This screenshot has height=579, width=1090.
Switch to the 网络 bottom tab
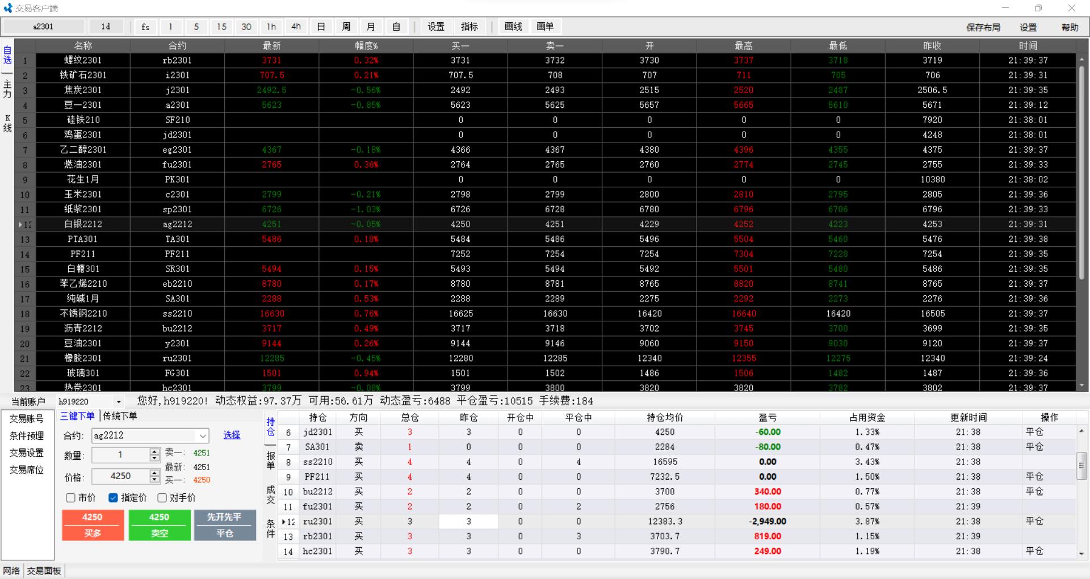point(11,570)
